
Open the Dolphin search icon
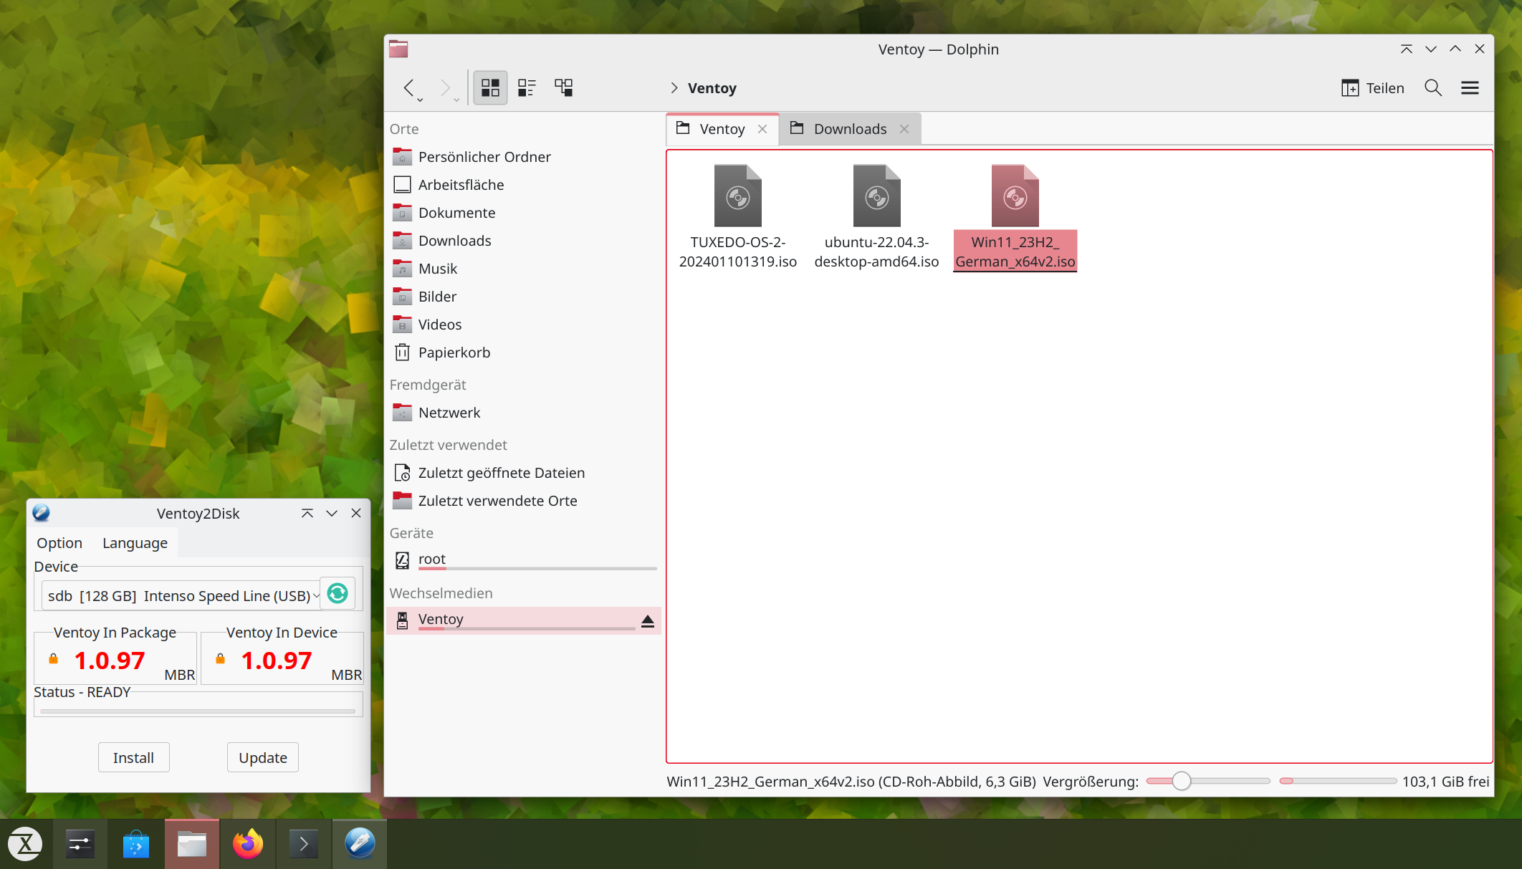click(1432, 87)
